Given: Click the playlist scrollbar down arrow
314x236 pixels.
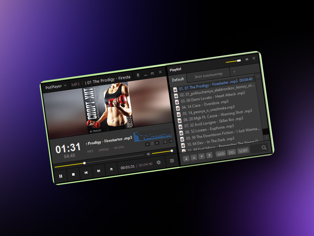Looking at the screenshot, I should click(x=266, y=137).
